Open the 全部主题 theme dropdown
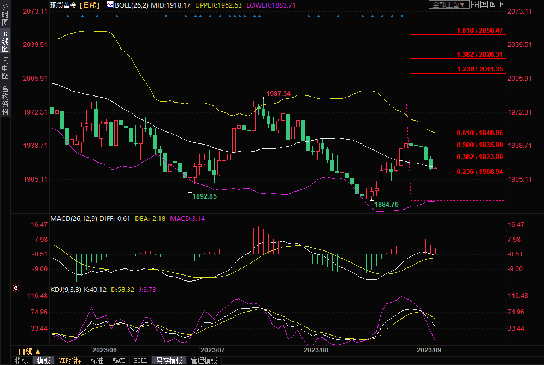 [x=449, y=4]
